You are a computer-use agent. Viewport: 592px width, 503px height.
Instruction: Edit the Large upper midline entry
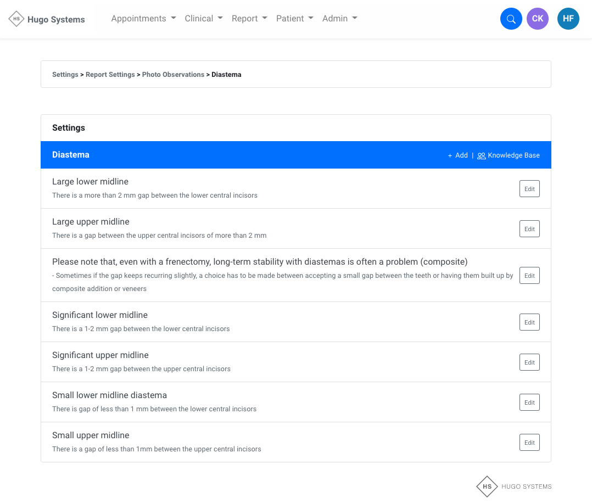pyautogui.click(x=529, y=229)
